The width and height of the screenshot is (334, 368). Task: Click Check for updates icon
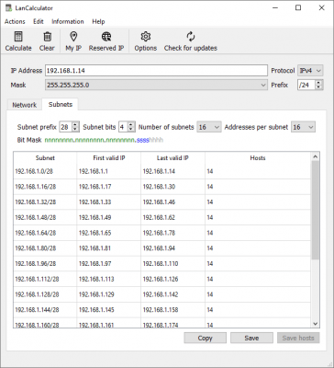click(191, 37)
